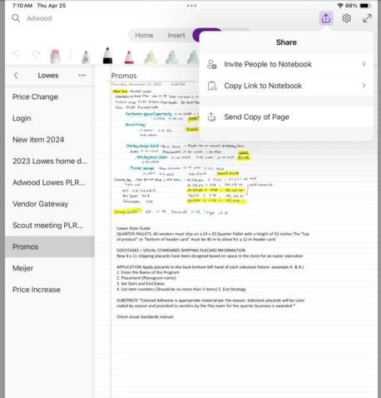
Task: Open the Meijer page
Action: pyautogui.click(x=50, y=268)
